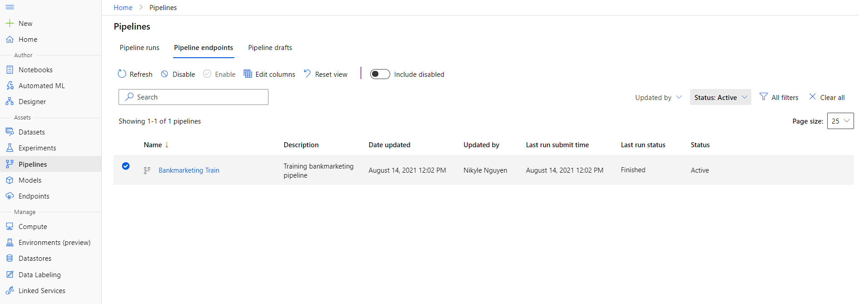The image size is (859, 304).
Task: Click the Refresh circular arrow icon
Action: click(122, 74)
